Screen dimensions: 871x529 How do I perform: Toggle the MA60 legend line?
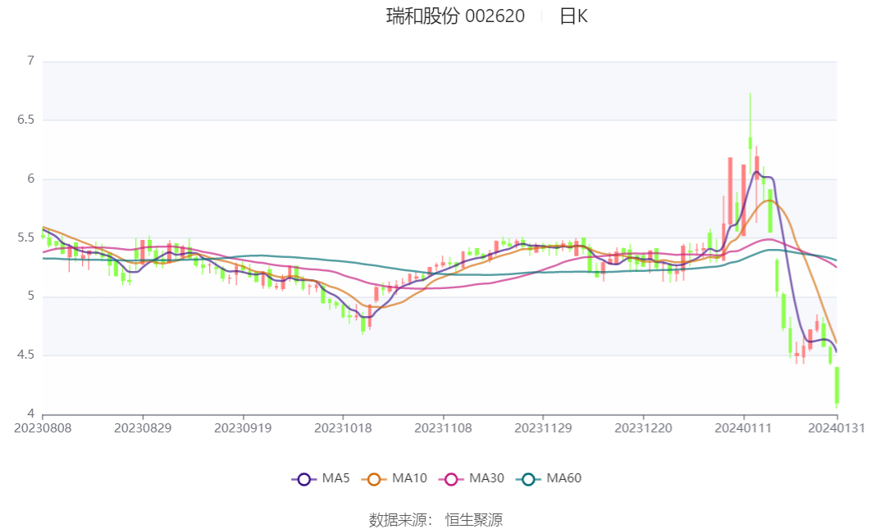(x=549, y=478)
